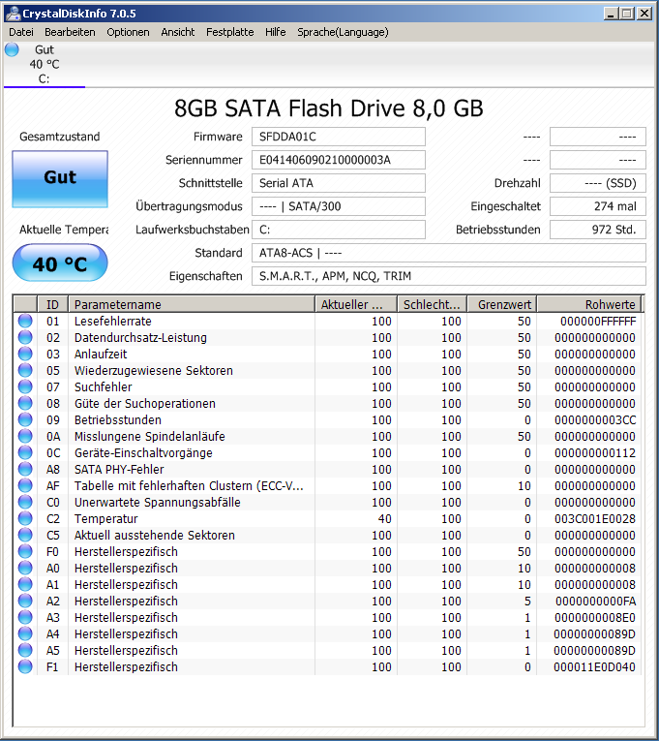Click the blue Gut health status button

tap(60, 179)
